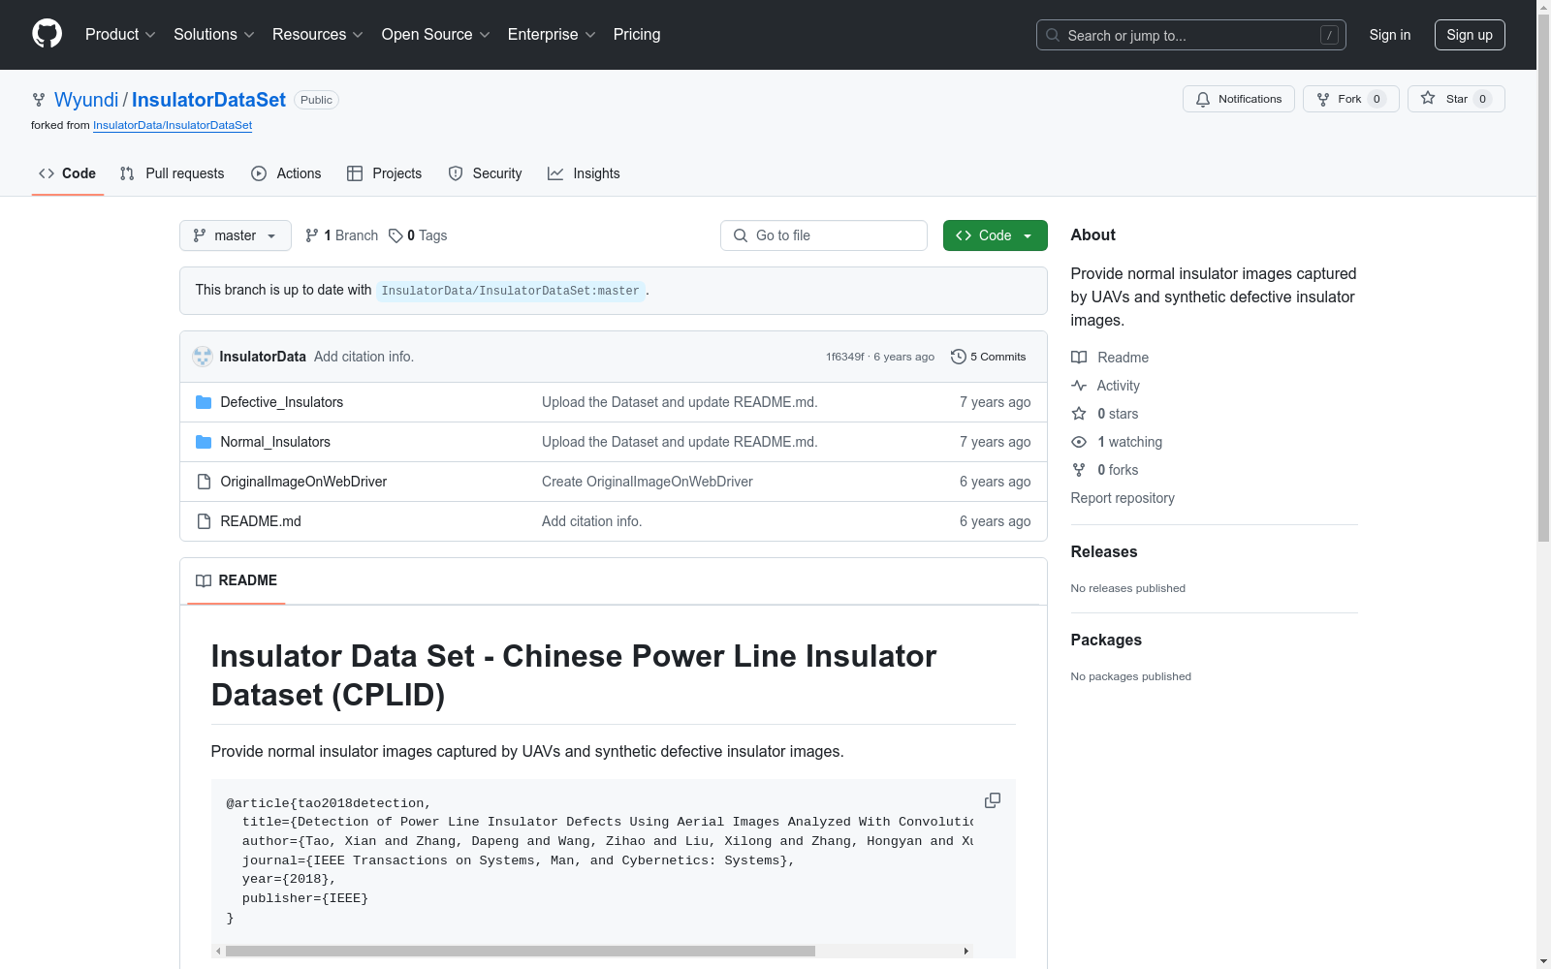The height and width of the screenshot is (969, 1551).
Task: Open the master branch selector dropdown
Action: [x=236, y=235]
